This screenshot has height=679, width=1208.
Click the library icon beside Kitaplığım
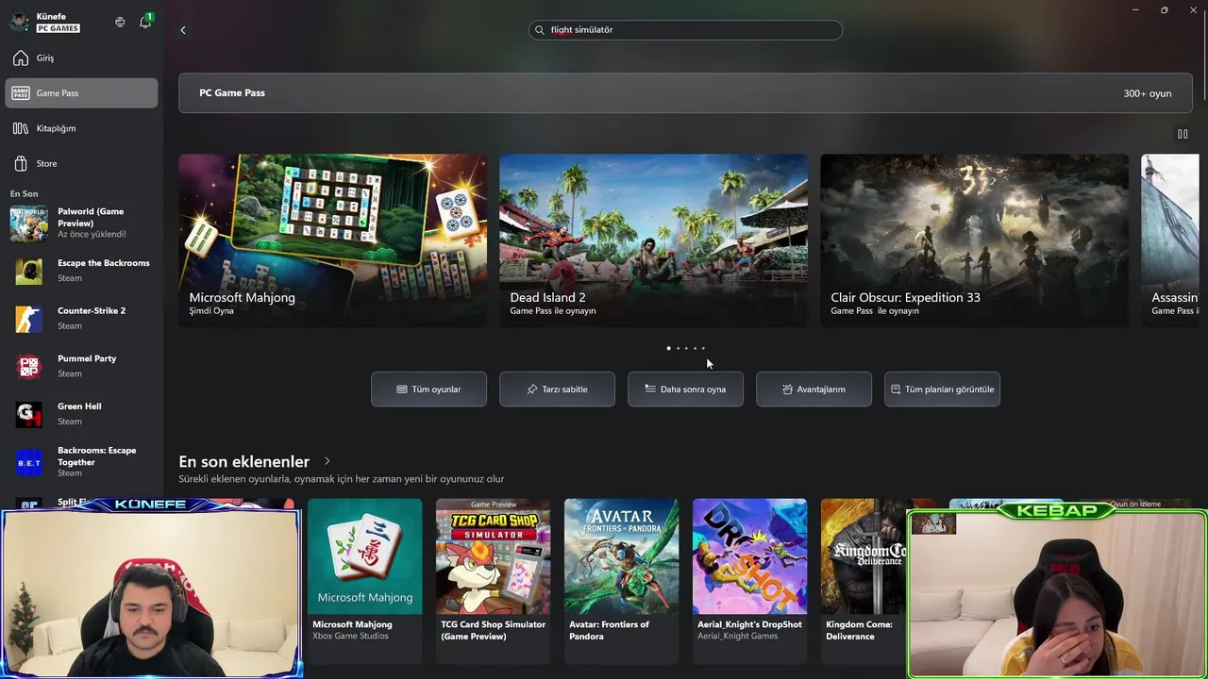(21, 128)
